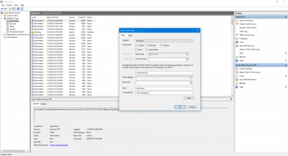Click Clear Log action
The image size is (288, 156).
point(244,31)
